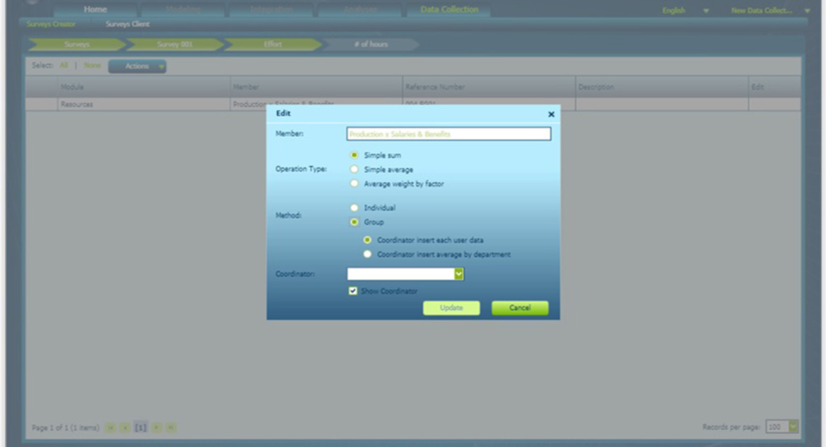
Task: Select Individual method radio button
Action: (354, 208)
